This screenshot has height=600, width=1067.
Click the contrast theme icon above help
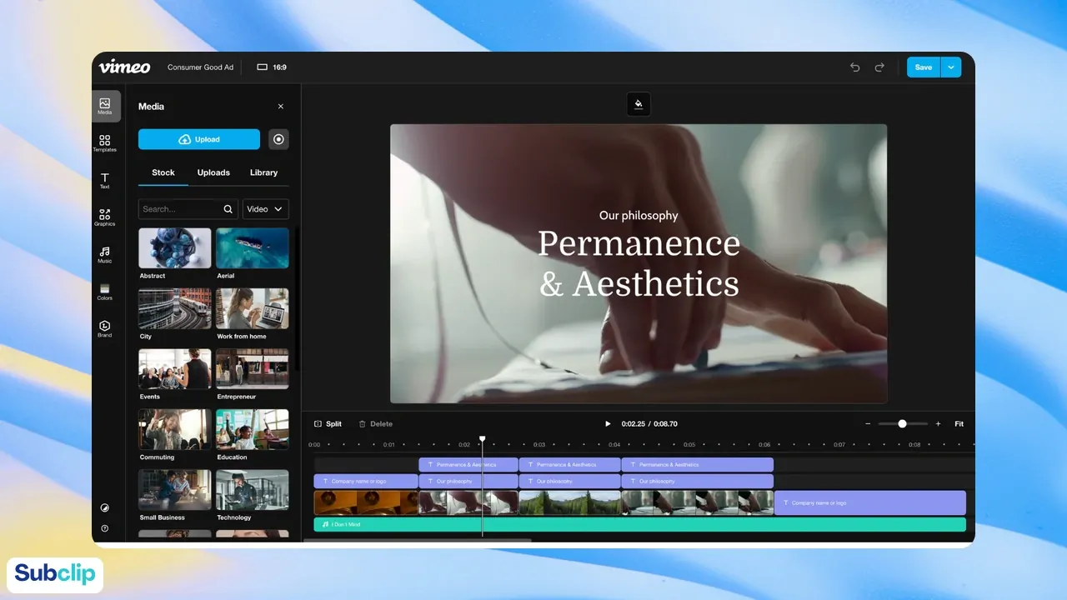[104, 507]
